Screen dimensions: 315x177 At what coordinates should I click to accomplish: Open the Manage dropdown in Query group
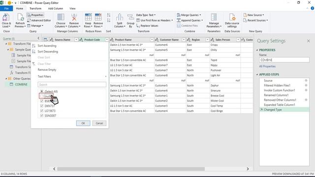point(35,26)
